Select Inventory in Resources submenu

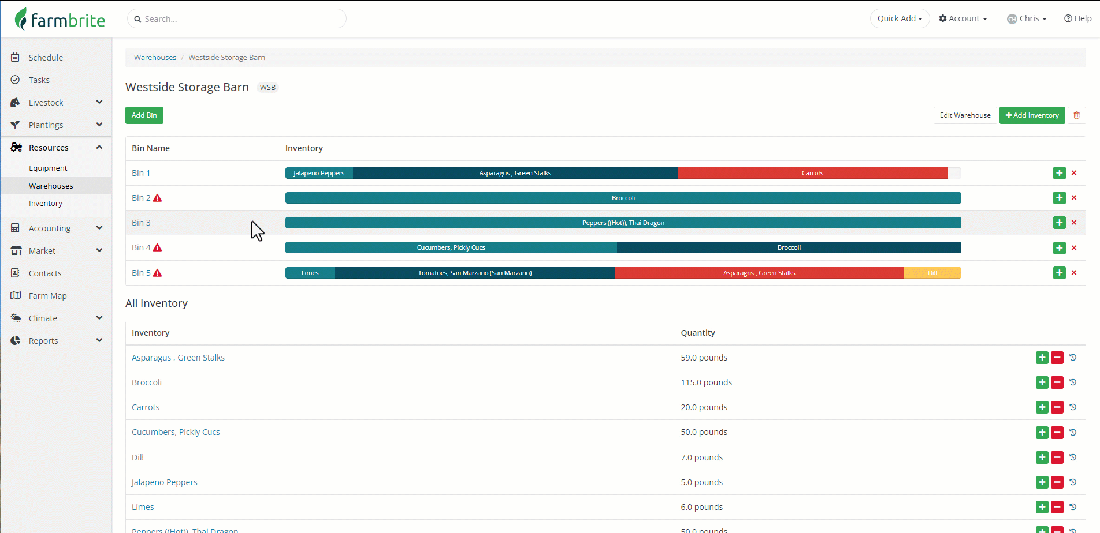[x=46, y=204]
